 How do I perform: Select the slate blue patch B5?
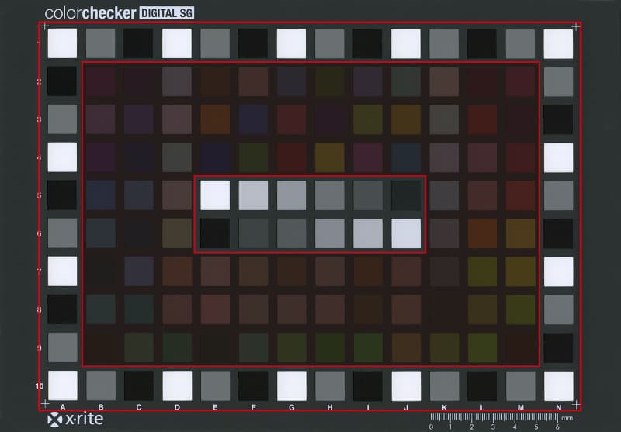point(101,195)
